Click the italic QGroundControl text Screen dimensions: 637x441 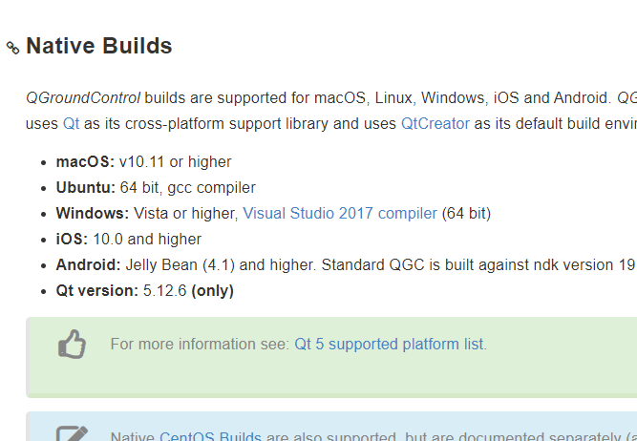coord(83,97)
